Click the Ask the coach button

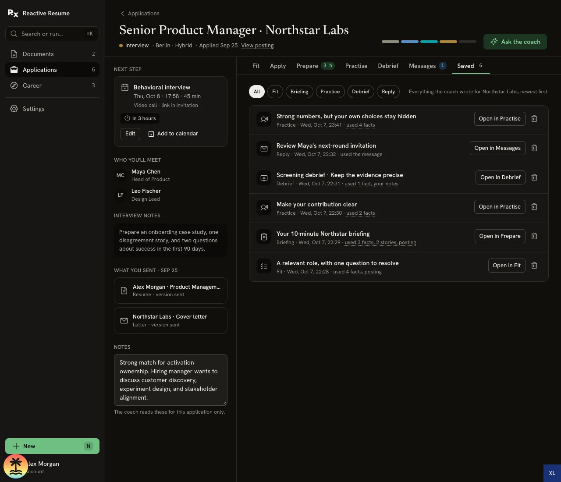(x=515, y=42)
